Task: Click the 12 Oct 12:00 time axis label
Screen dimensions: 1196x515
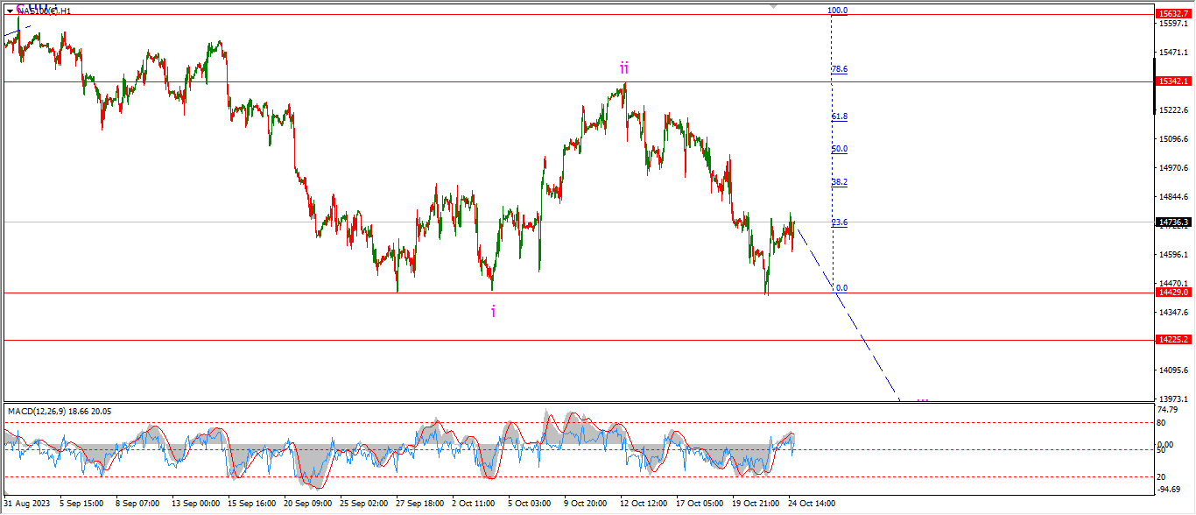Action: pyautogui.click(x=644, y=504)
